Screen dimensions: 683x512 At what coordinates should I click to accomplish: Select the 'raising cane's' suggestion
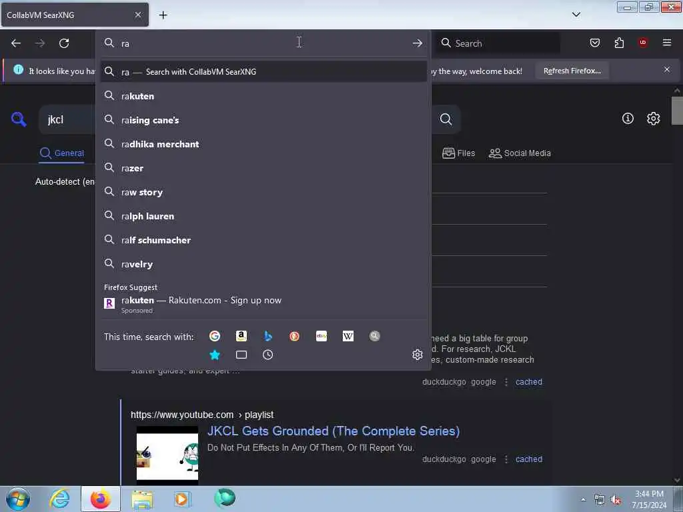(x=263, y=120)
